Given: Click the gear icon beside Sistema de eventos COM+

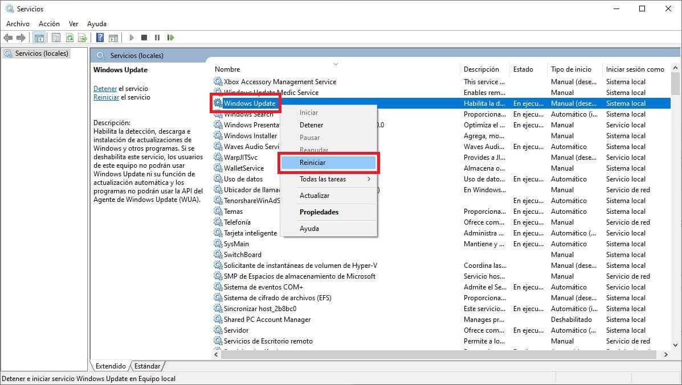Looking at the screenshot, I should click(218, 287).
